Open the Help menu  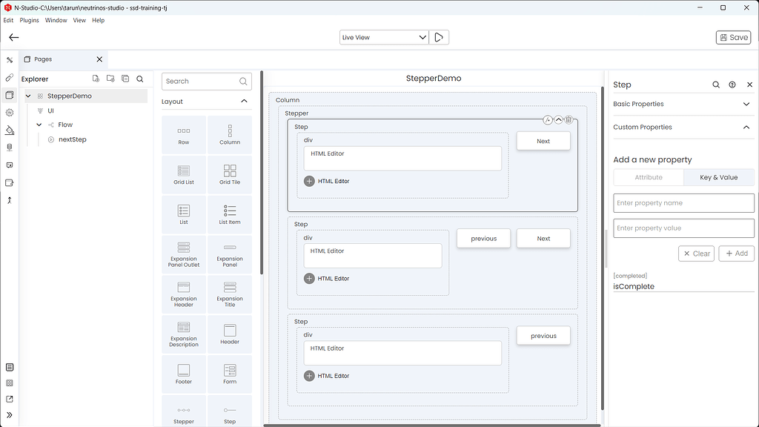coord(99,20)
